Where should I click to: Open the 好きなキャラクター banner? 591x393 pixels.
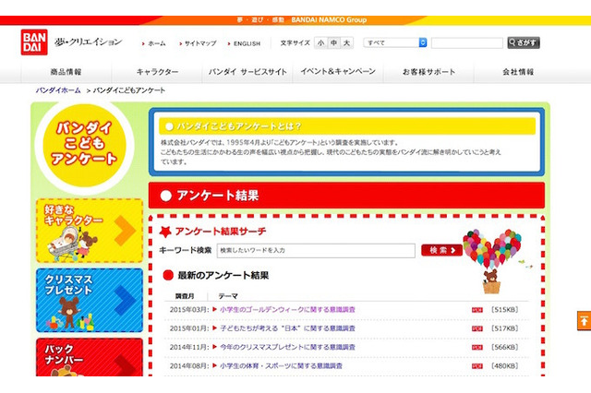[90, 231]
